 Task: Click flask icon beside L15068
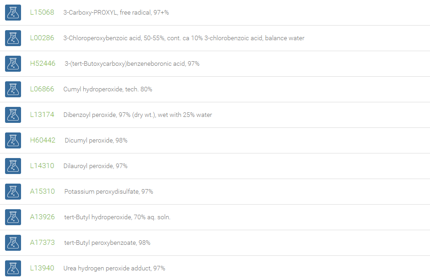click(13, 13)
